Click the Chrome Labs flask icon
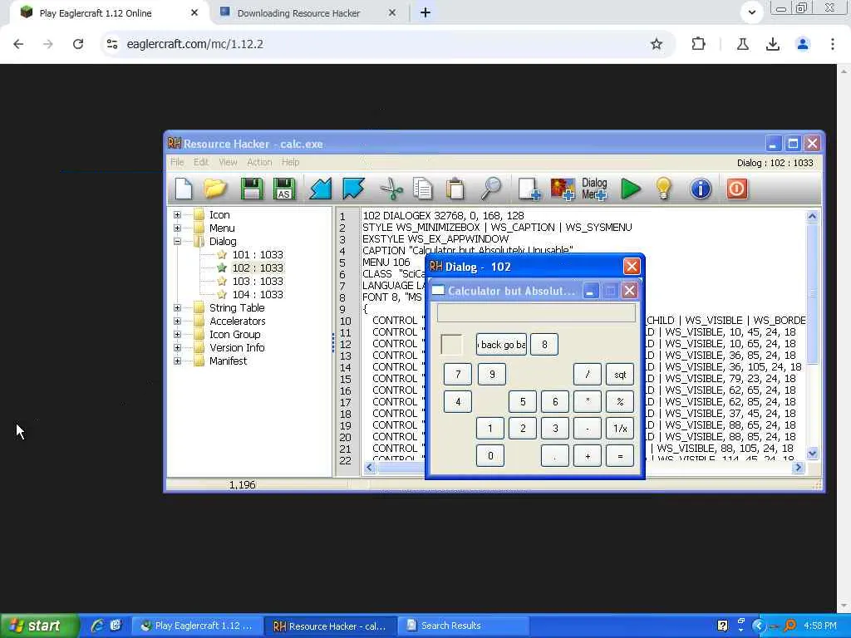The image size is (851, 638). (x=742, y=44)
